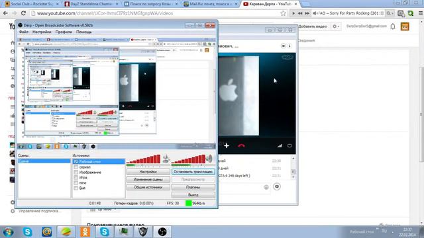Click the RU language indicator
The width and height of the screenshot is (424, 238).
(384, 231)
